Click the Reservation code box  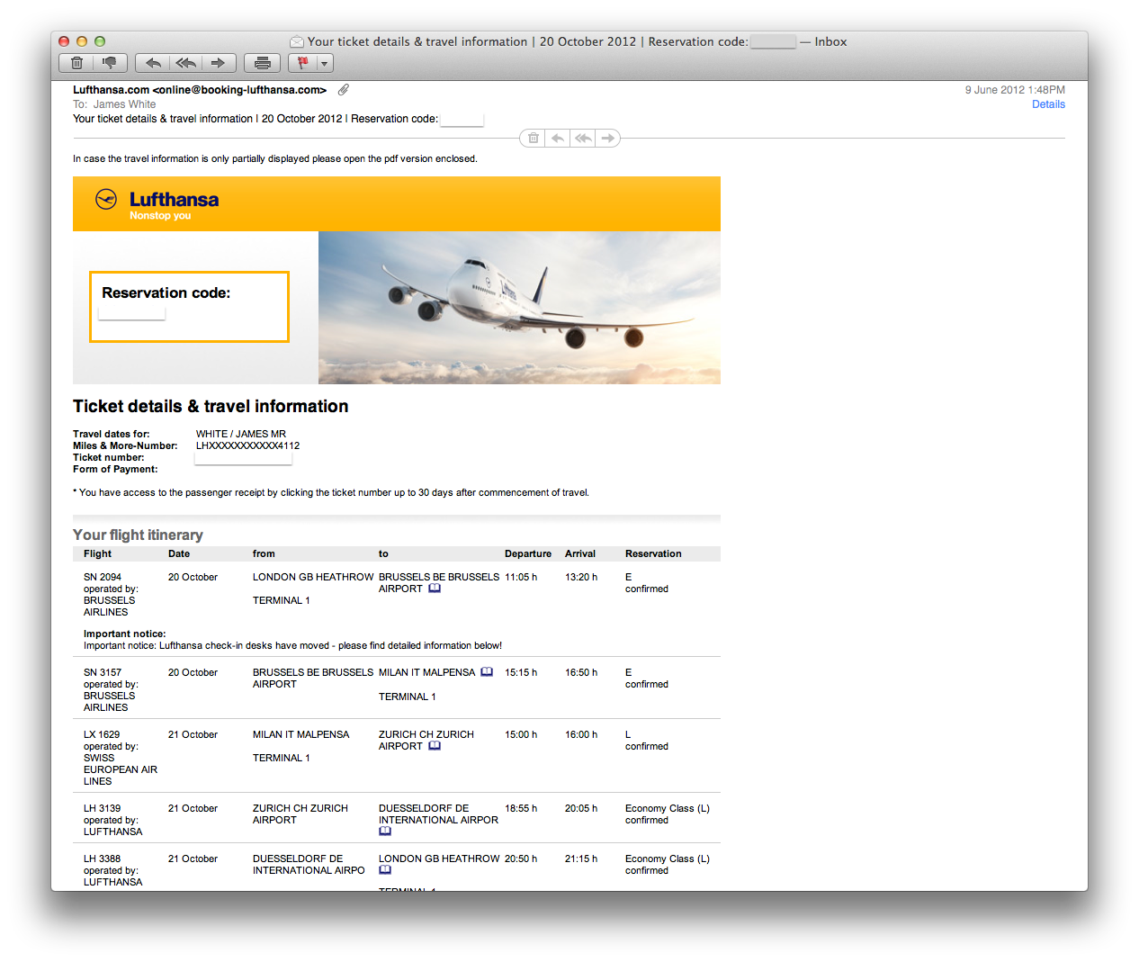pos(189,307)
